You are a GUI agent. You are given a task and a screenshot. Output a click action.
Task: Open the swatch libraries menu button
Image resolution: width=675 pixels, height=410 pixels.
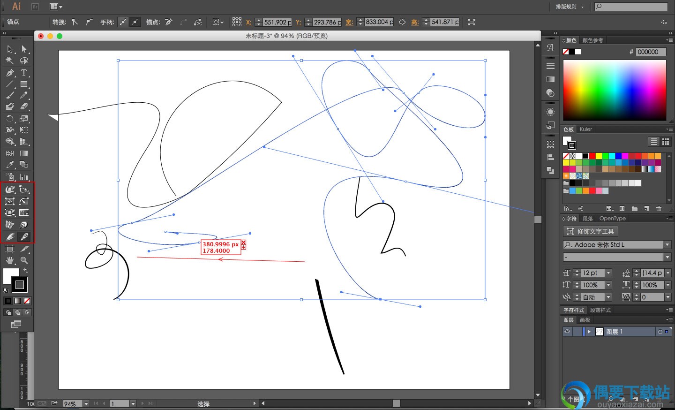click(x=568, y=208)
